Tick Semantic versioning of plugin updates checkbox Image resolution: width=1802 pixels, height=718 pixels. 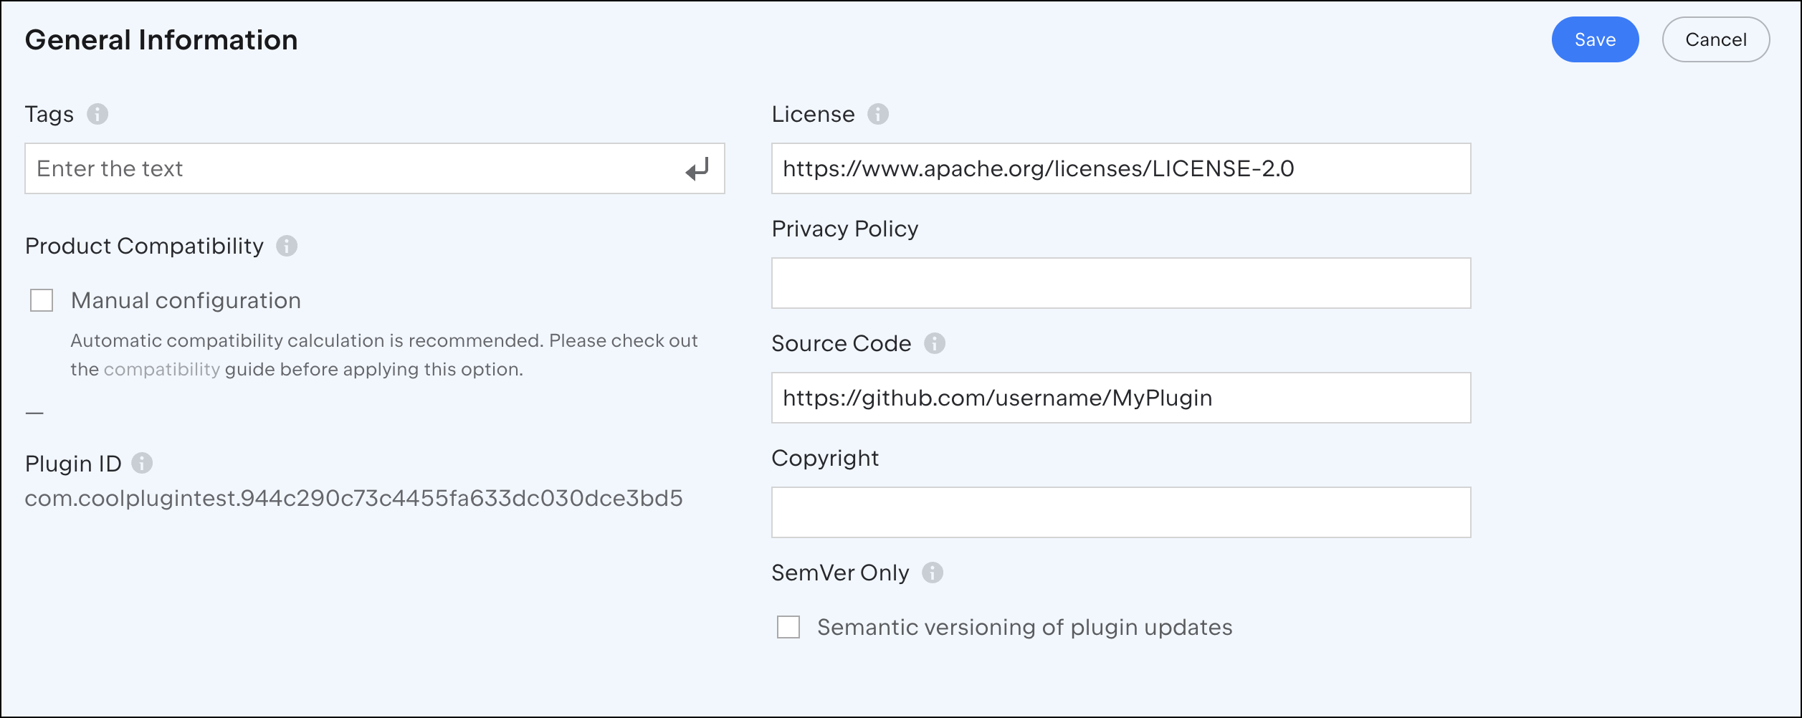788,627
